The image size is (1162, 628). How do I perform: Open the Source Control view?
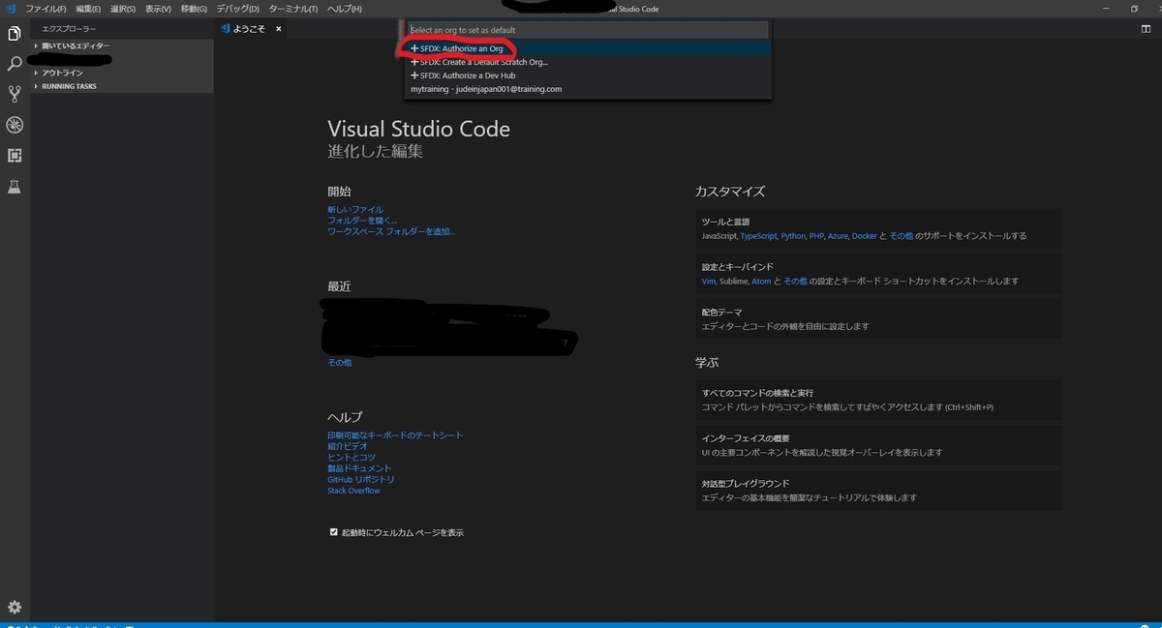tap(15, 94)
